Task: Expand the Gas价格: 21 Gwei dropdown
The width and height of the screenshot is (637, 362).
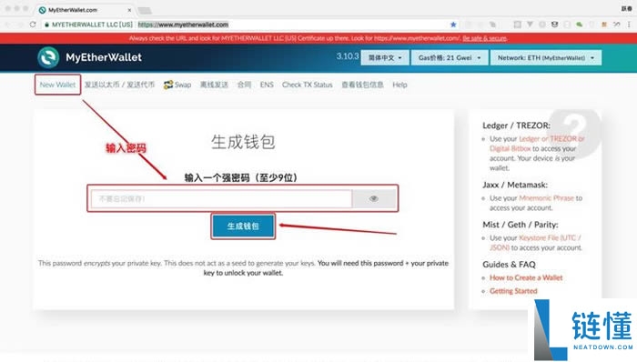Action: 449,57
